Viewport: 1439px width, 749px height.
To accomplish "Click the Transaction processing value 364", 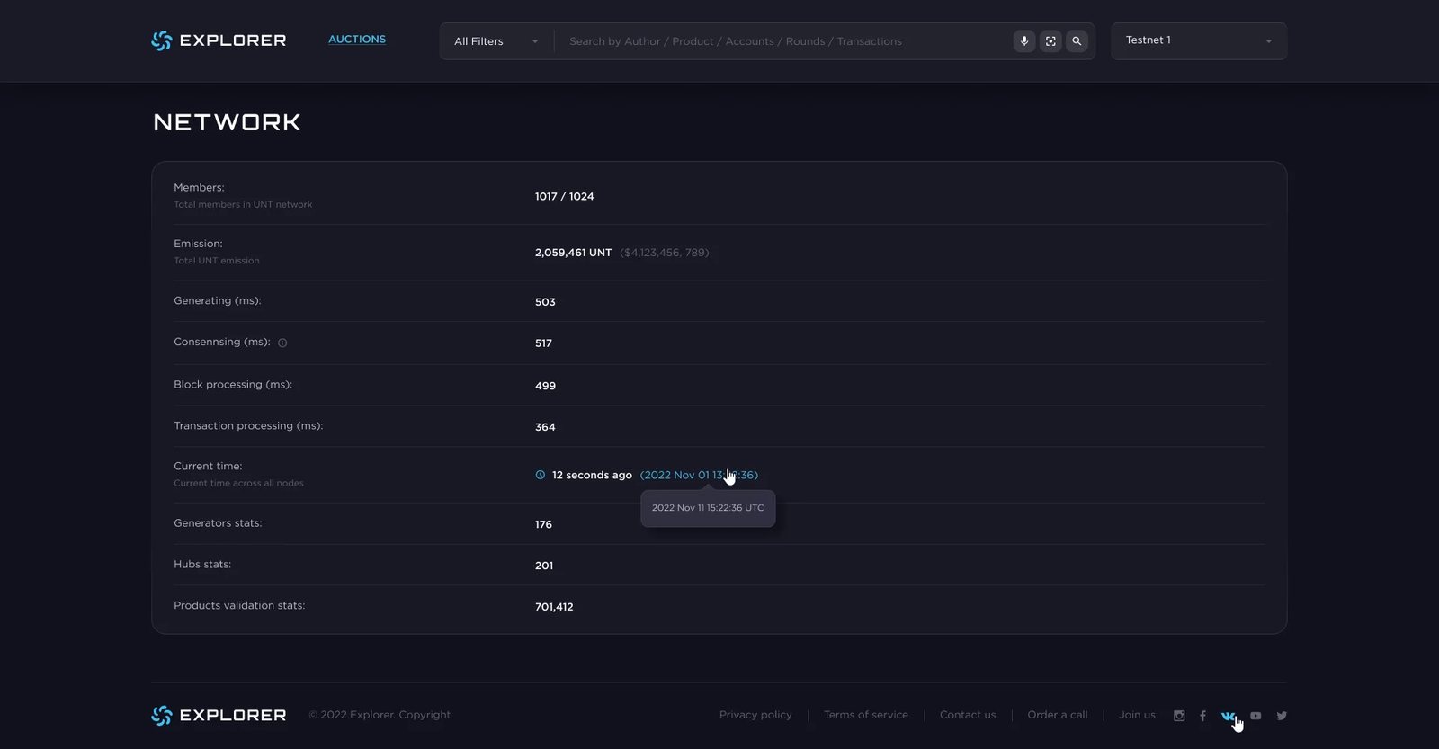I will point(545,427).
